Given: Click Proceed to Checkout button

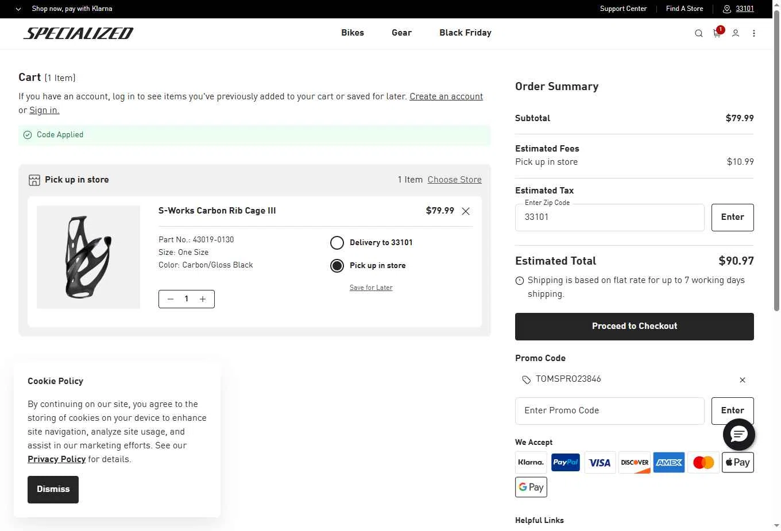Looking at the screenshot, I should pyautogui.click(x=634, y=326).
